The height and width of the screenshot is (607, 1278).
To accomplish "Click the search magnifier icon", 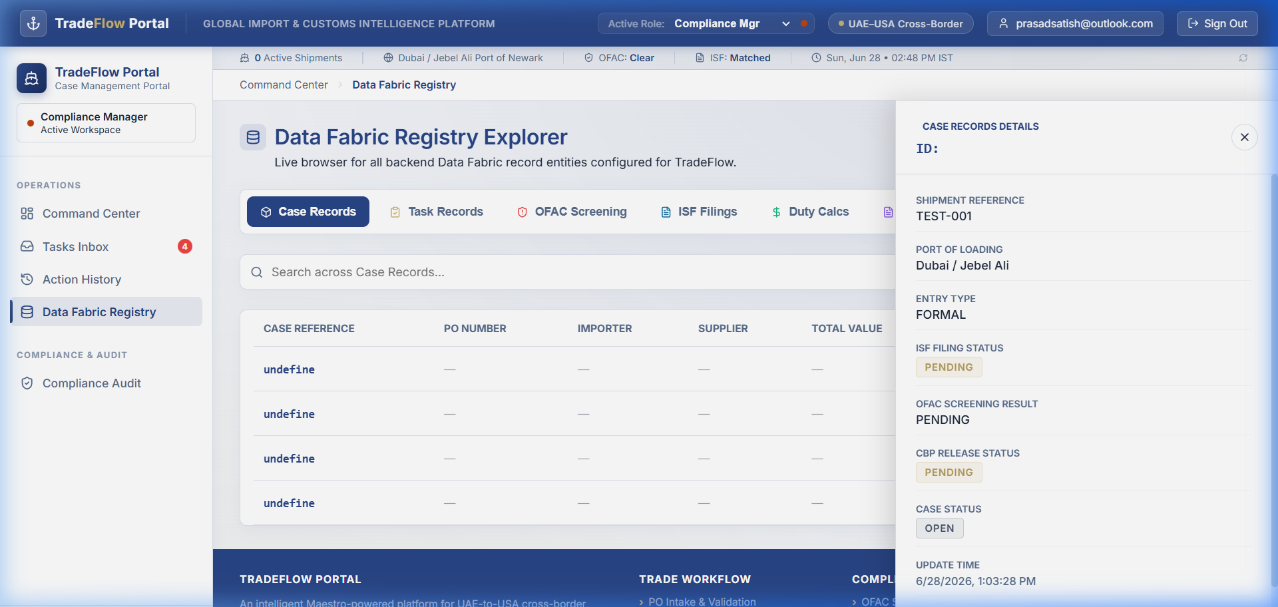I will [257, 272].
